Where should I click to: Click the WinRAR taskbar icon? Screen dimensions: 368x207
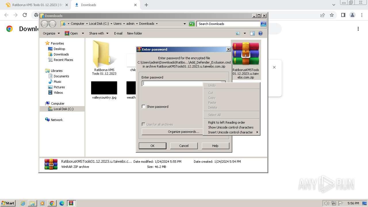[71, 203]
